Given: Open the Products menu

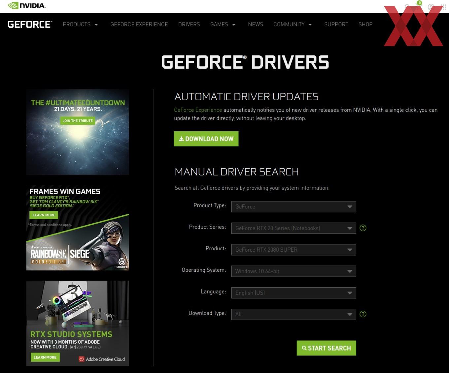Looking at the screenshot, I should pyautogui.click(x=80, y=24).
